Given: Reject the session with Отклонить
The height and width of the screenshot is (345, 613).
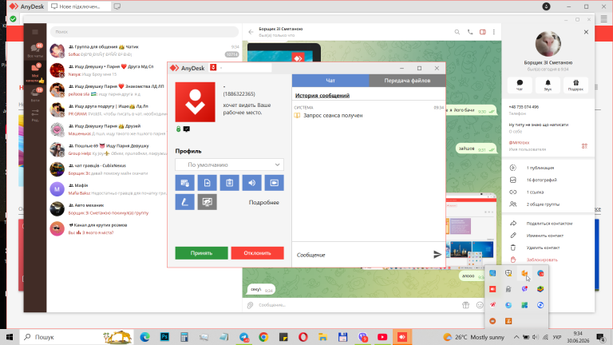Looking at the screenshot, I should [x=257, y=253].
